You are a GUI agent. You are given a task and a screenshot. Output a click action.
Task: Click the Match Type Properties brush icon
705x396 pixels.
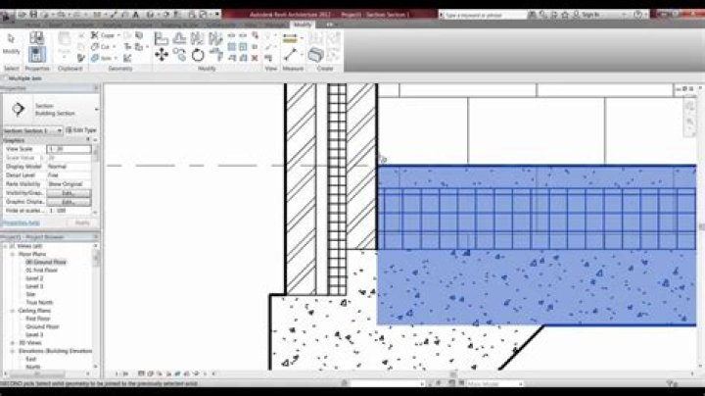(x=81, y=58)
